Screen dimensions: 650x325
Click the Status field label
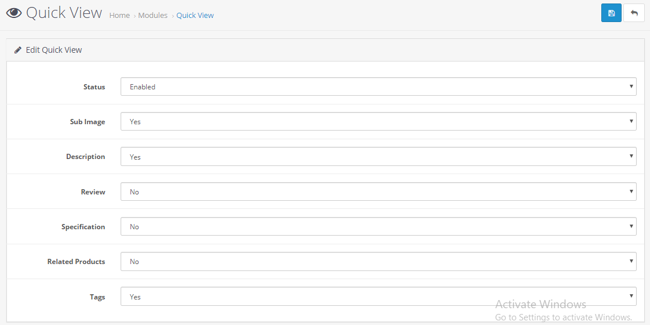[x=94, y=87]
